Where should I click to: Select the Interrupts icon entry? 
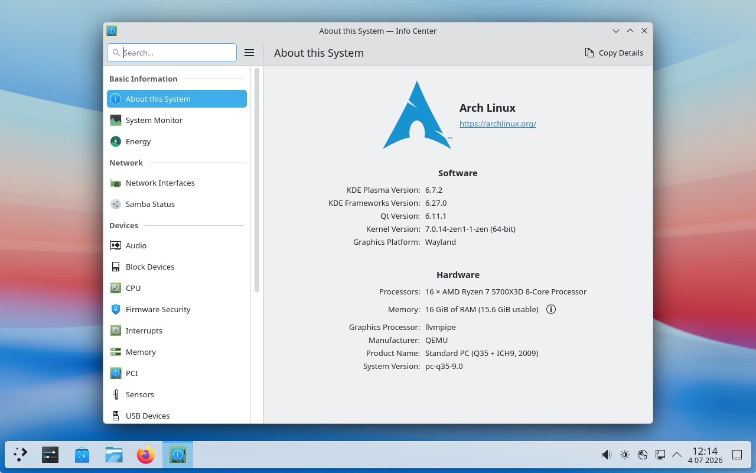point(116,331)
